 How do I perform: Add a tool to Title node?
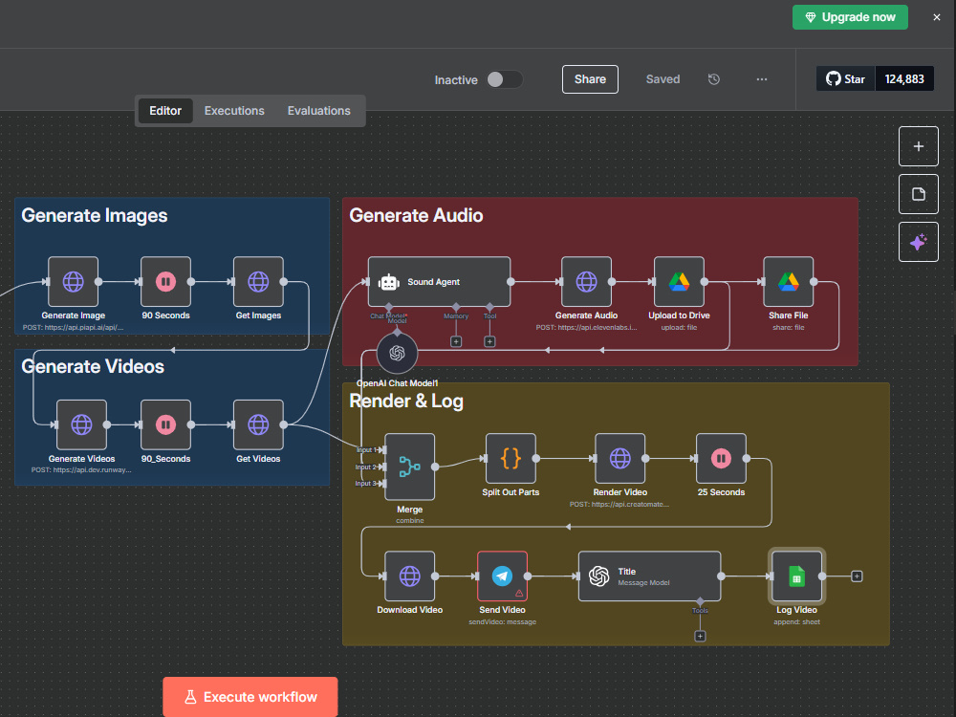700,637
